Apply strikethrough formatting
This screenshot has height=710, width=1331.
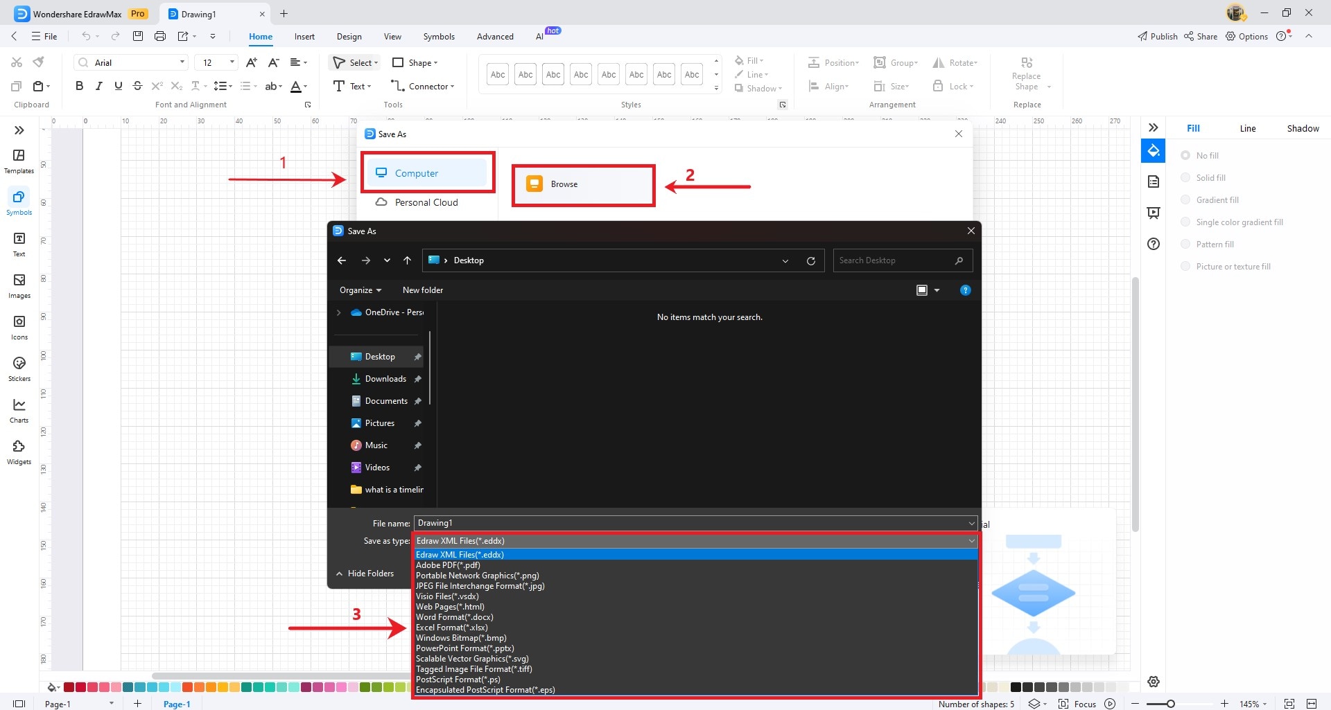coord(137,86)
